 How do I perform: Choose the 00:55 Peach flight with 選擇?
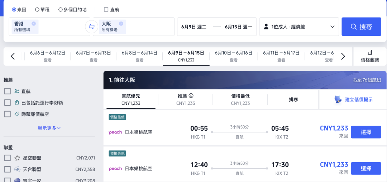click(x=365, y=132)
